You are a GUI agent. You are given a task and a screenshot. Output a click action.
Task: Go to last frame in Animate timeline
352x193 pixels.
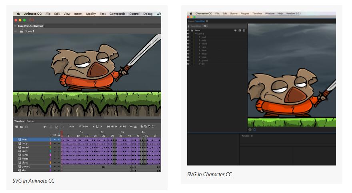pyautogui.click(x=124, y=126)
